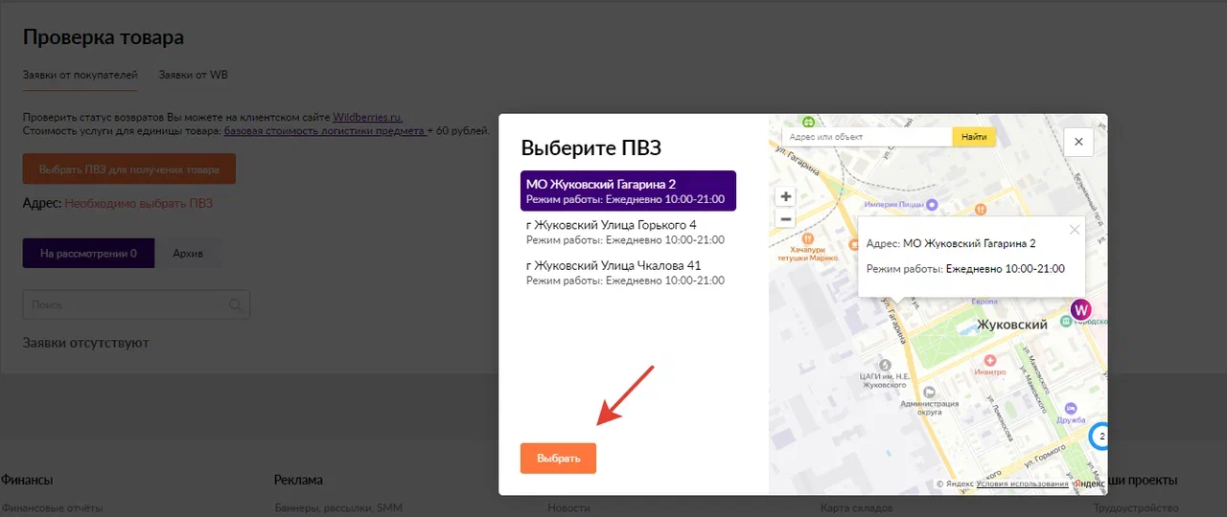Open Яндекс Условия использования link

pos(1024,483)
